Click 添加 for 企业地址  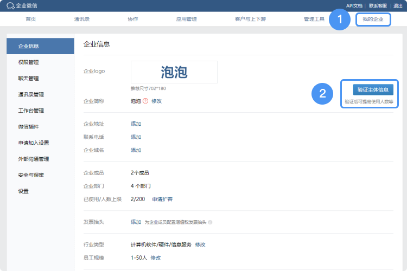(136, 124)
